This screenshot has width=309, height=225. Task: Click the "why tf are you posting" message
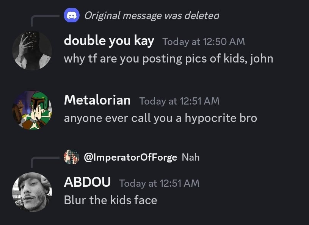(168, 59)
